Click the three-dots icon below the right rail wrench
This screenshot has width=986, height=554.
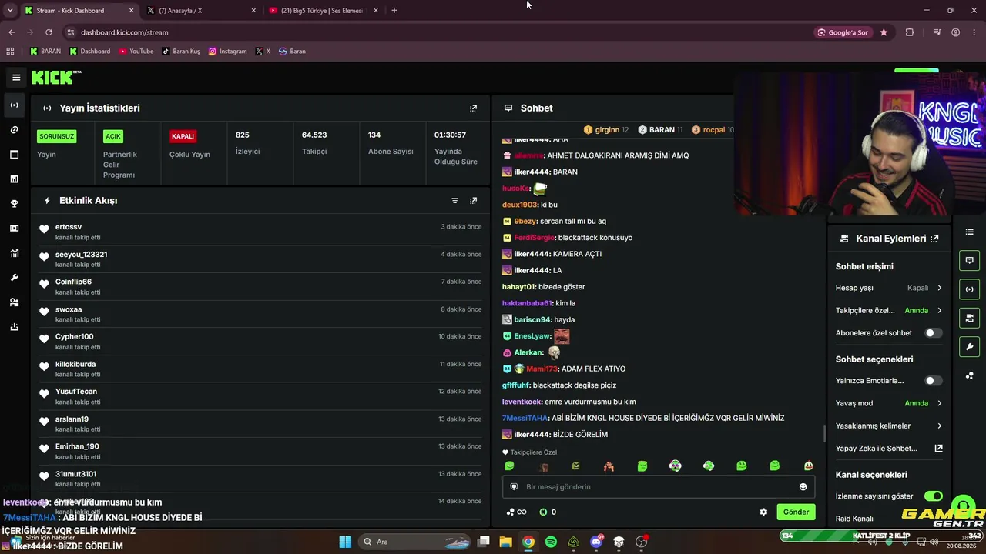969,375
